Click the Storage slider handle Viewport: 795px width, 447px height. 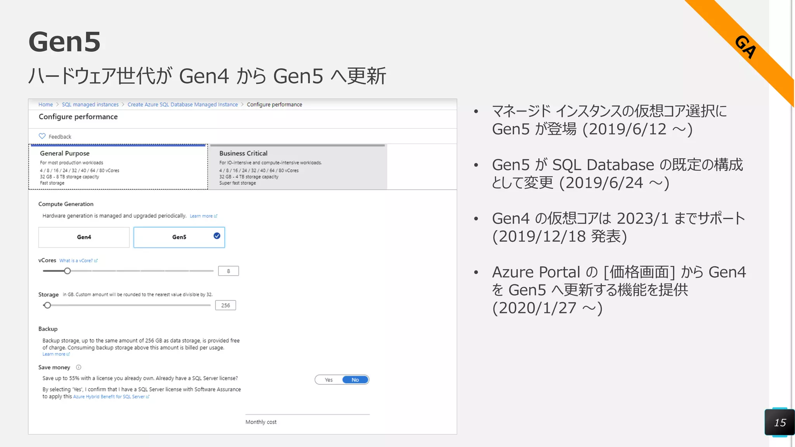(x=47, y=305)
